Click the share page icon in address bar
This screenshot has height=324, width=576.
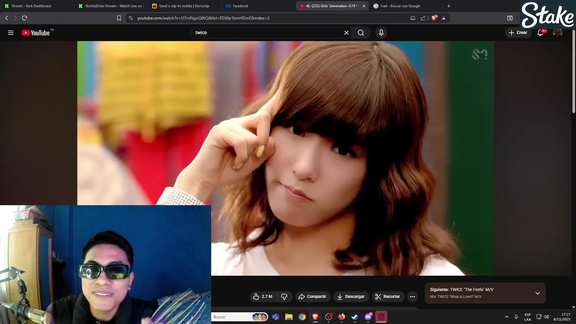pos(423,18)
